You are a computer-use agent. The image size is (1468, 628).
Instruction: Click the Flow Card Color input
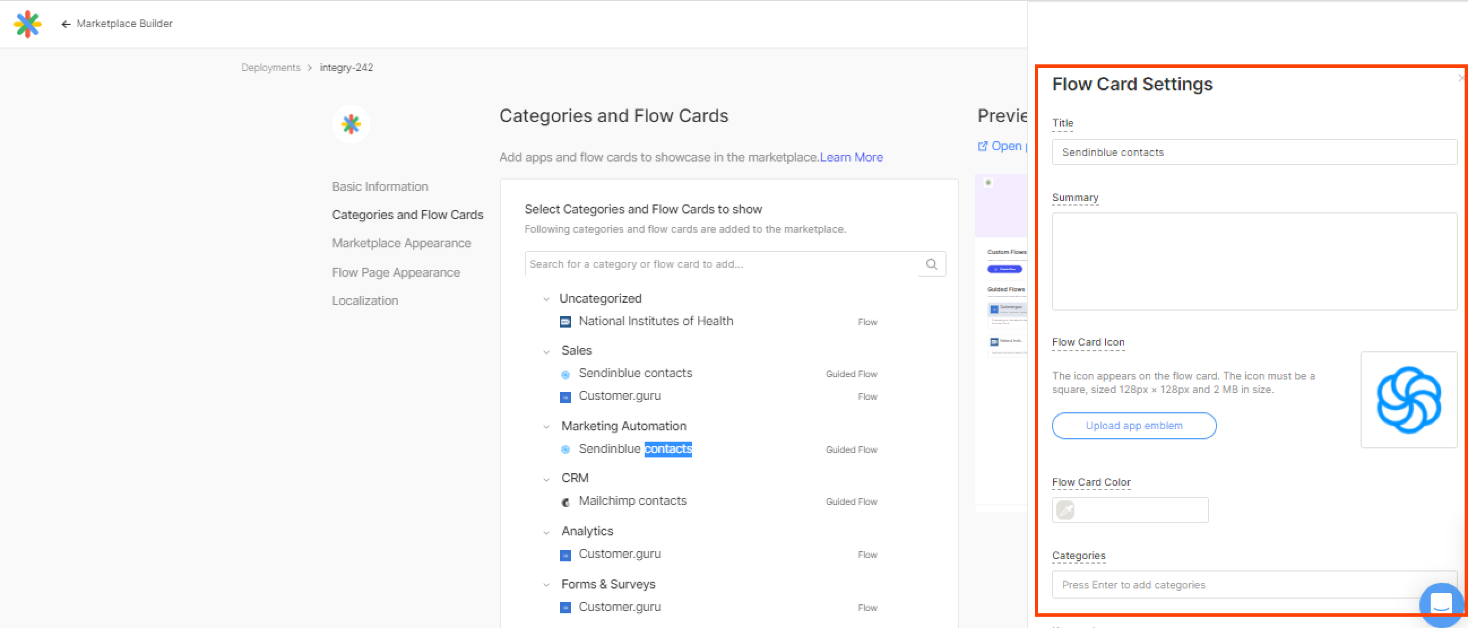(x=1129, y=509)
